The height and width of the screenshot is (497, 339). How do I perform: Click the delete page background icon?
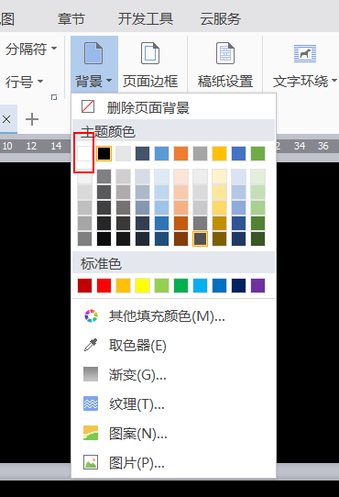(88, 106)
